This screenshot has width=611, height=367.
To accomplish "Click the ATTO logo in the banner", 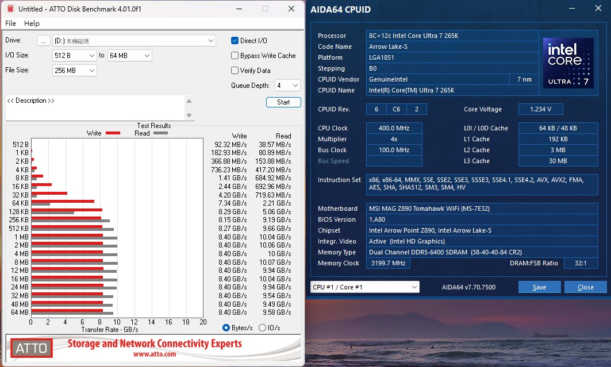I will [x=31, y=348].
